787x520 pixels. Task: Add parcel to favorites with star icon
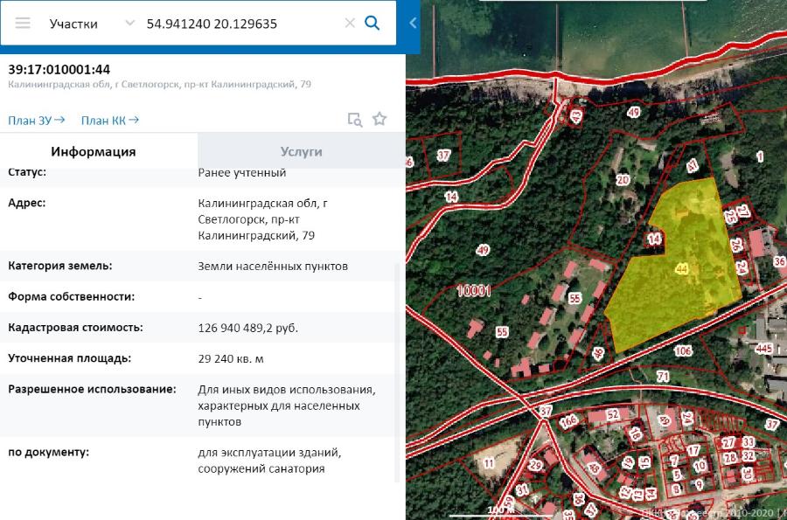point(380,119)
